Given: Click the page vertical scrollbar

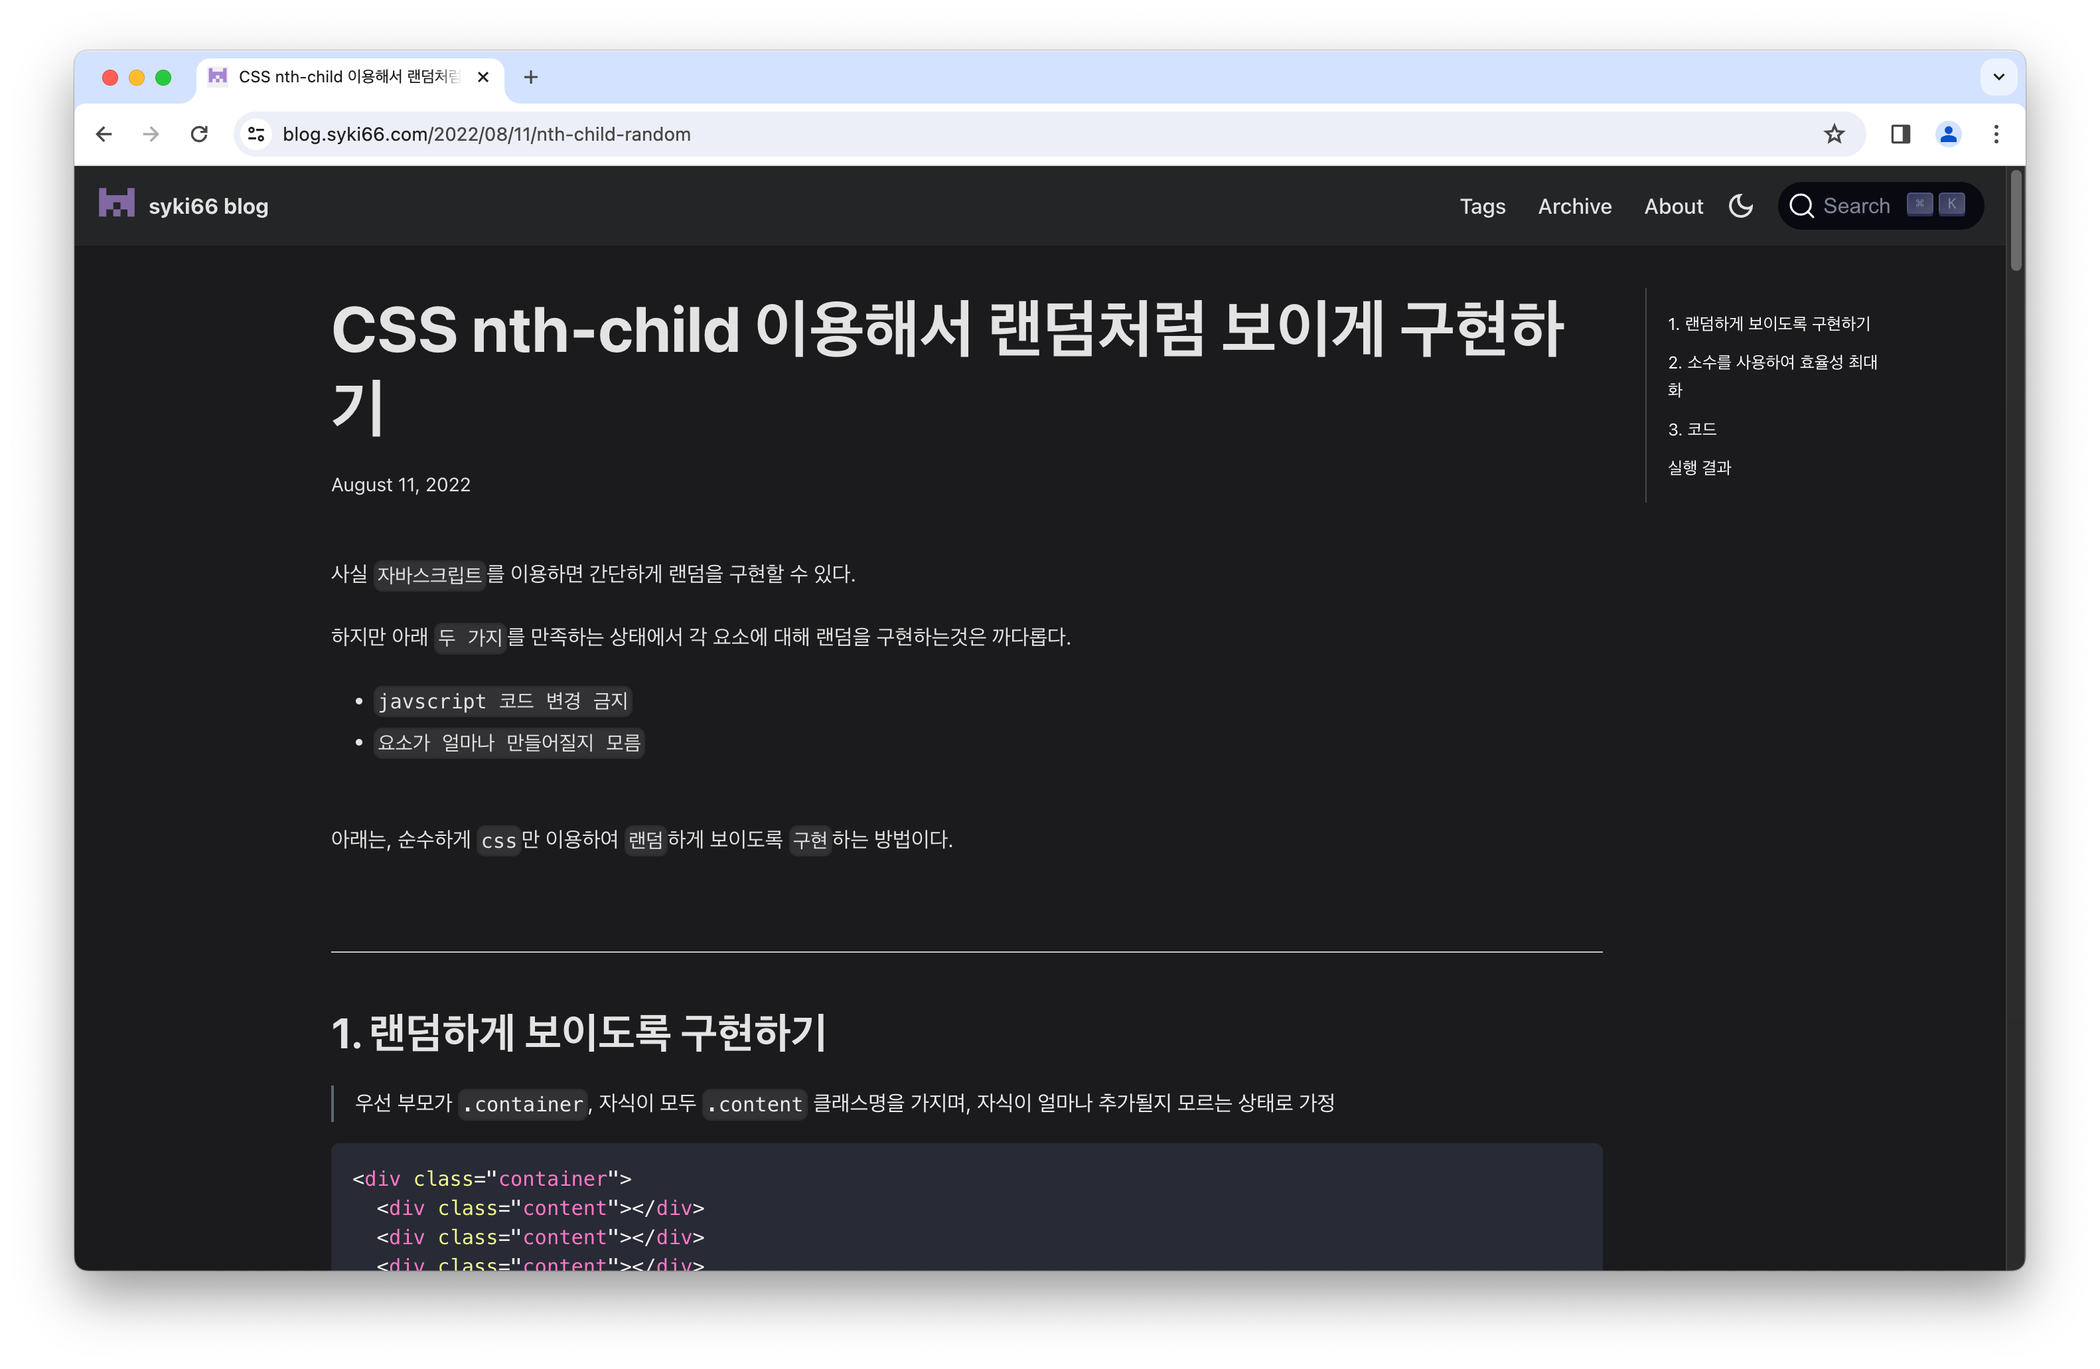Looking at the screenshot, I should 2015,220.
